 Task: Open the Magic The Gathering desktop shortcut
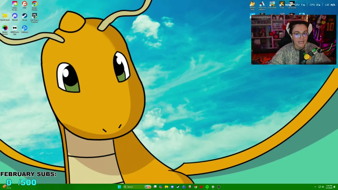[262, 6]
